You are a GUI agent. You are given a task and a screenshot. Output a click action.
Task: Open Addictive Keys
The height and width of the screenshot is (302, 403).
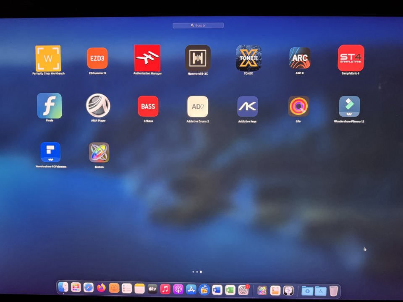(248, 107)
